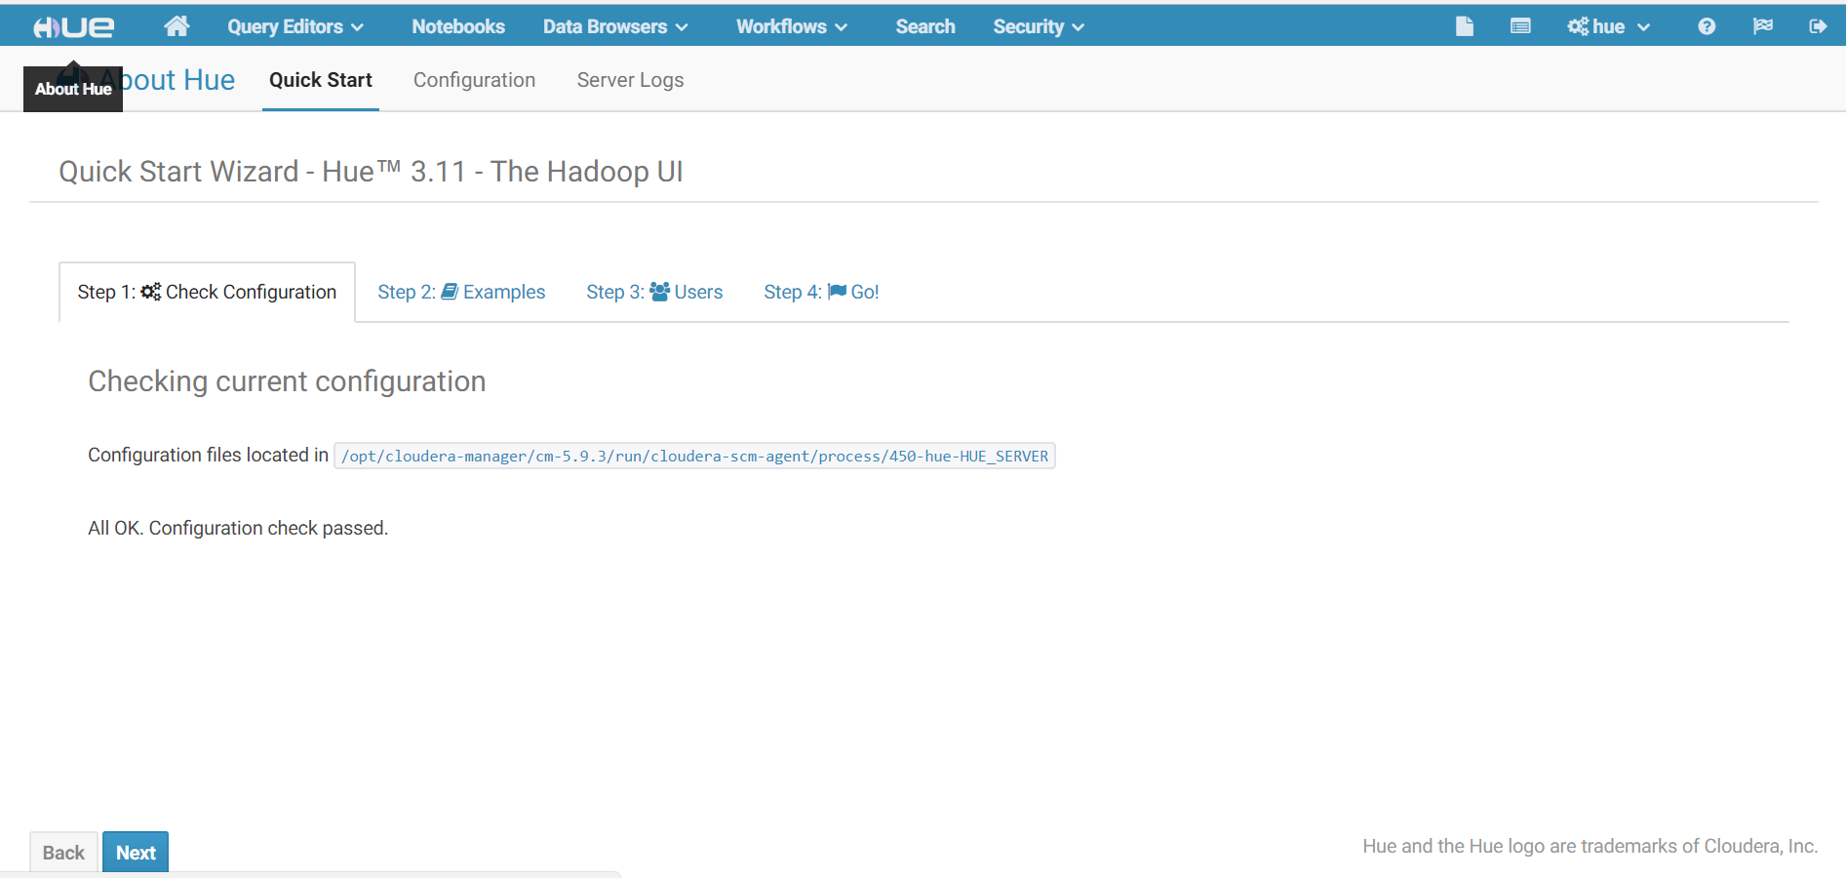The width and height of the screenshot is (1846, 878).
Task: Click the Hue logo in the navbar
Action: pos(73,26)
